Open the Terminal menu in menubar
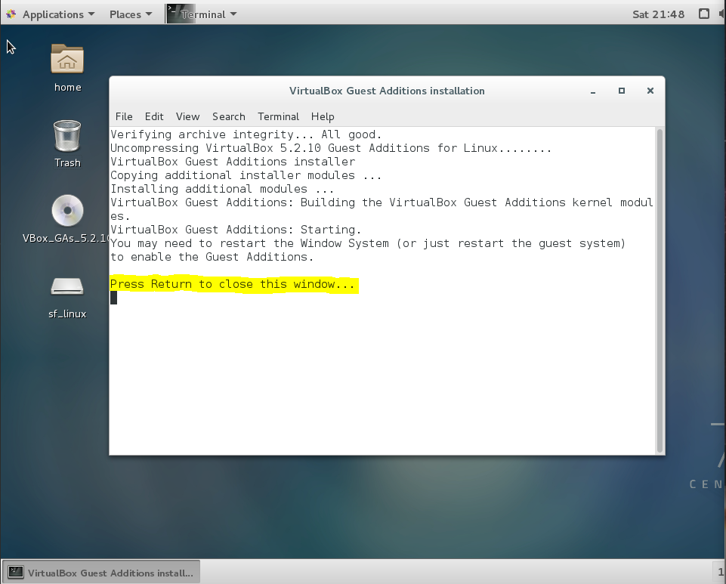This screenshot has width=726, height=584. [x=278, y=116]
